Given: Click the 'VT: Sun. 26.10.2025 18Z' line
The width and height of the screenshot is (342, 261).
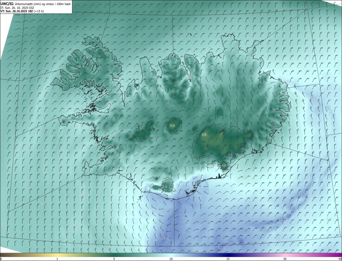Looking at the screenshot, I should tap(22, 11).
